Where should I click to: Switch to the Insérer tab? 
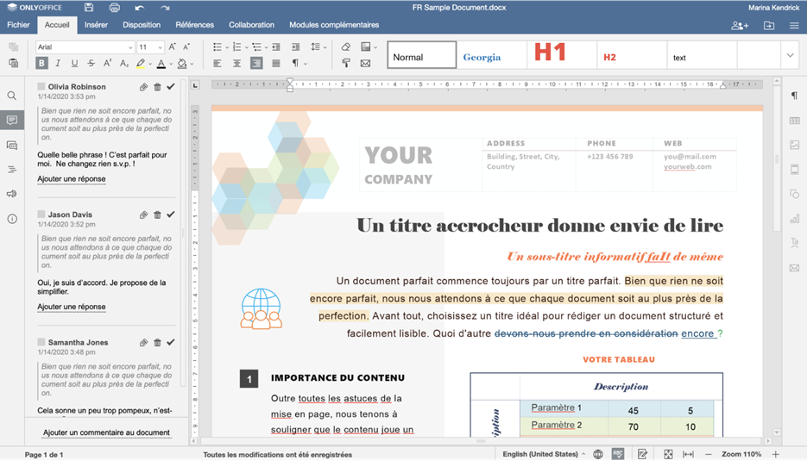(96, 25)
